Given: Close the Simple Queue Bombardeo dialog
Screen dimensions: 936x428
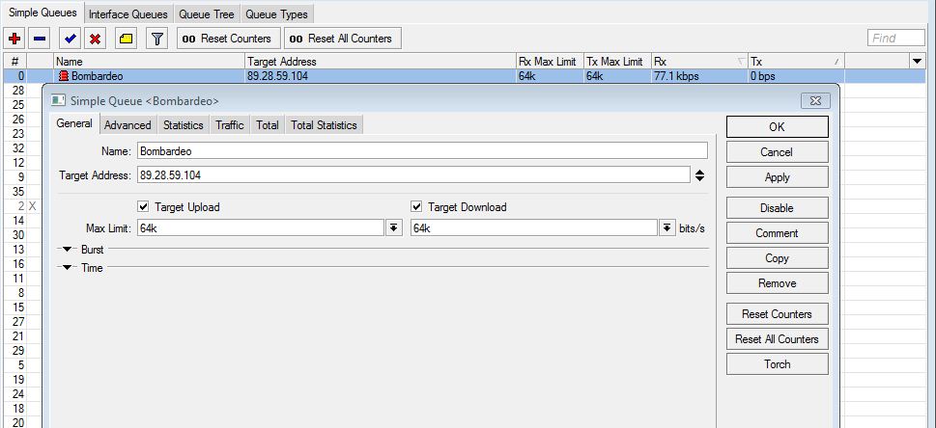Looking at the screenshot, I should (x=815, y=101).
